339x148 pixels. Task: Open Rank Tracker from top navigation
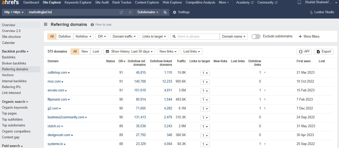tap(122, 3)
